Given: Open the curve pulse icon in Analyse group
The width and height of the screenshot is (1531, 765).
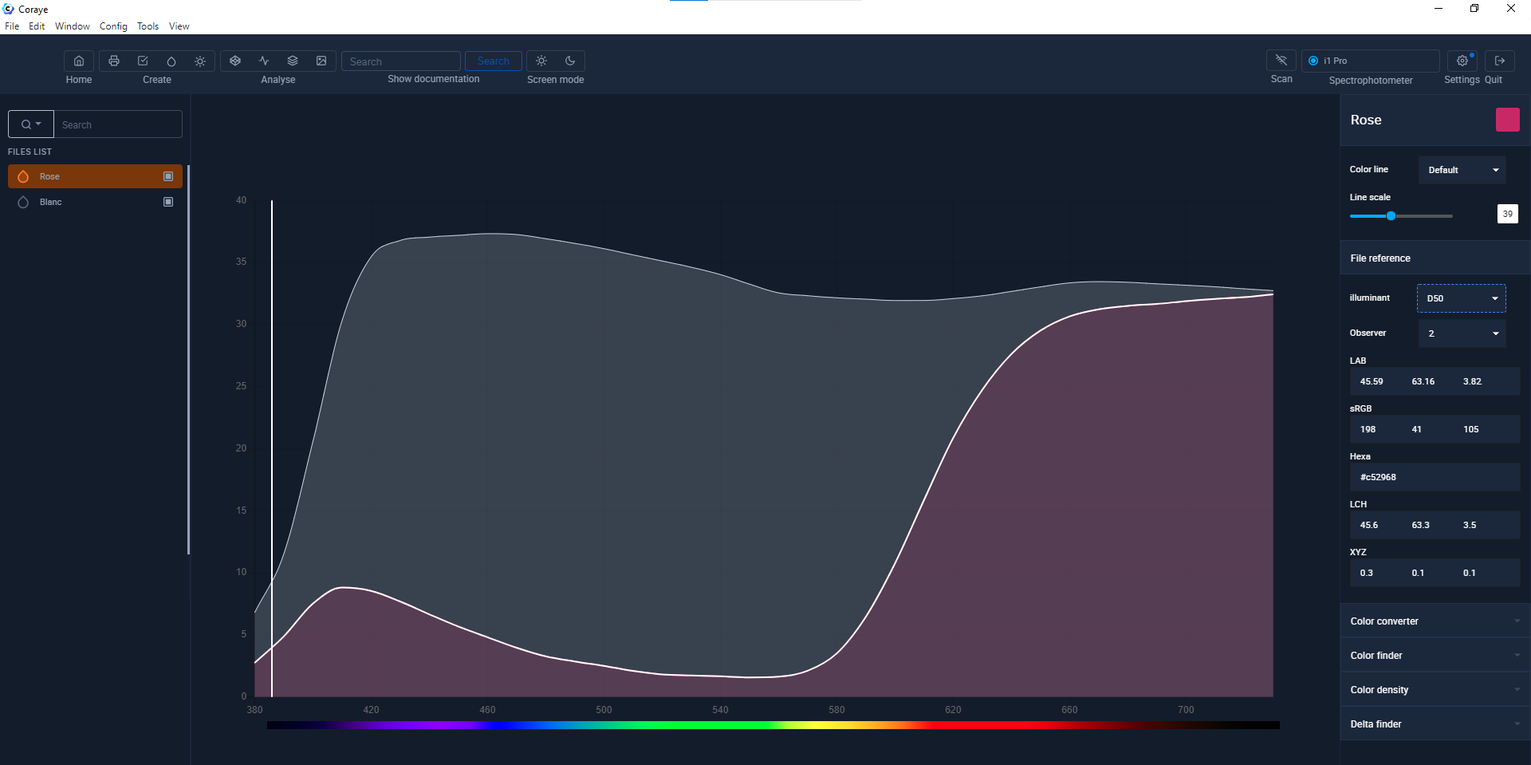Looking at the screenshot, I should pyautogui.click(x=264, y=61).
